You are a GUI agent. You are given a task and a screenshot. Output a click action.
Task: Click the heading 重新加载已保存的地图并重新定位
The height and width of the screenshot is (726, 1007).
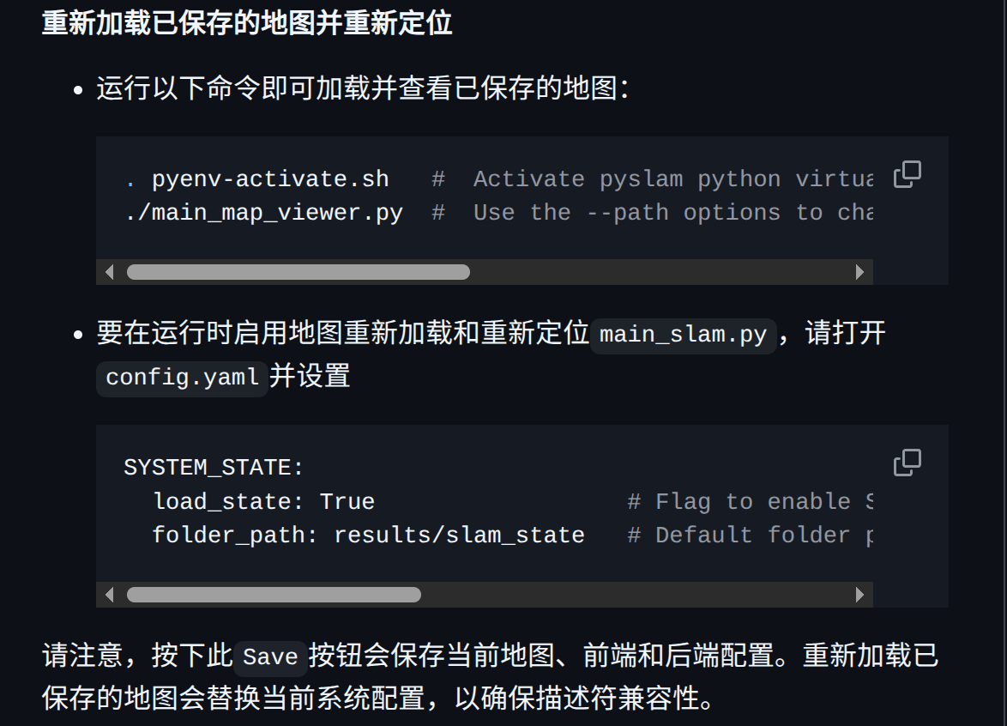[x=247, y=23]
